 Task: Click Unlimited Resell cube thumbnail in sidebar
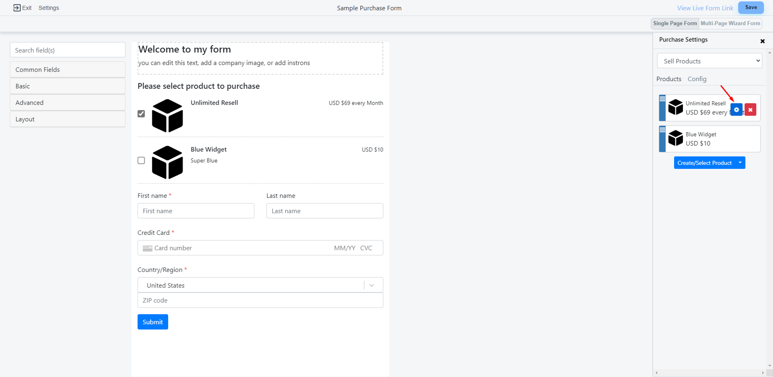(676, 107)
